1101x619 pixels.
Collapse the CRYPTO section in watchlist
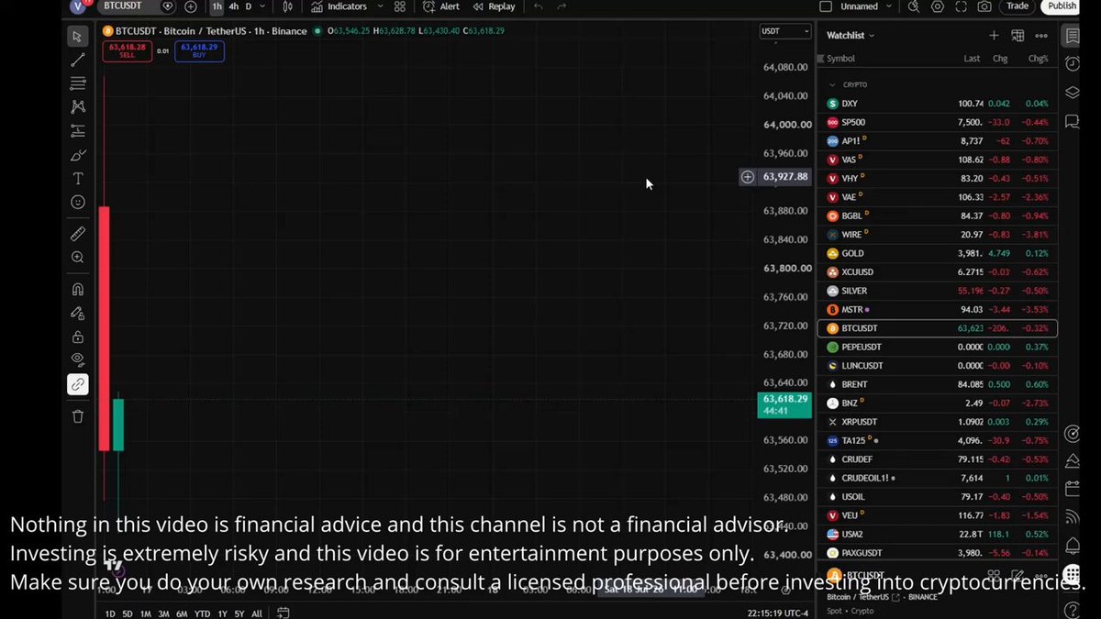(833, 84)
